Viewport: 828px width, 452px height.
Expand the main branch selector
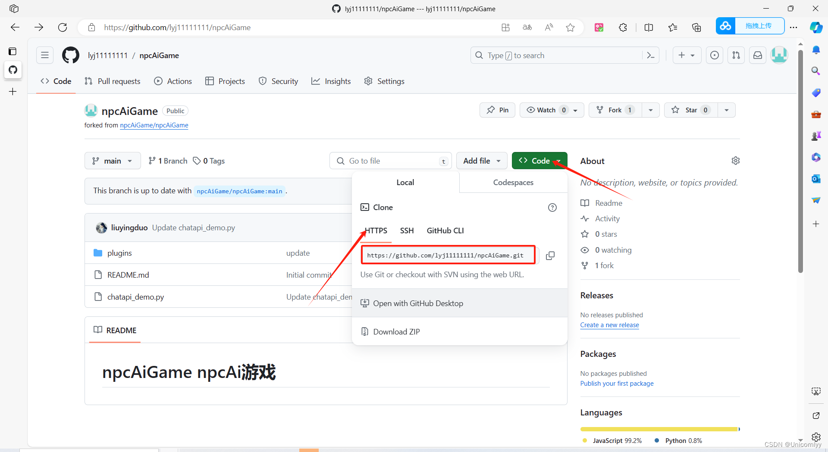coord(113,161)
